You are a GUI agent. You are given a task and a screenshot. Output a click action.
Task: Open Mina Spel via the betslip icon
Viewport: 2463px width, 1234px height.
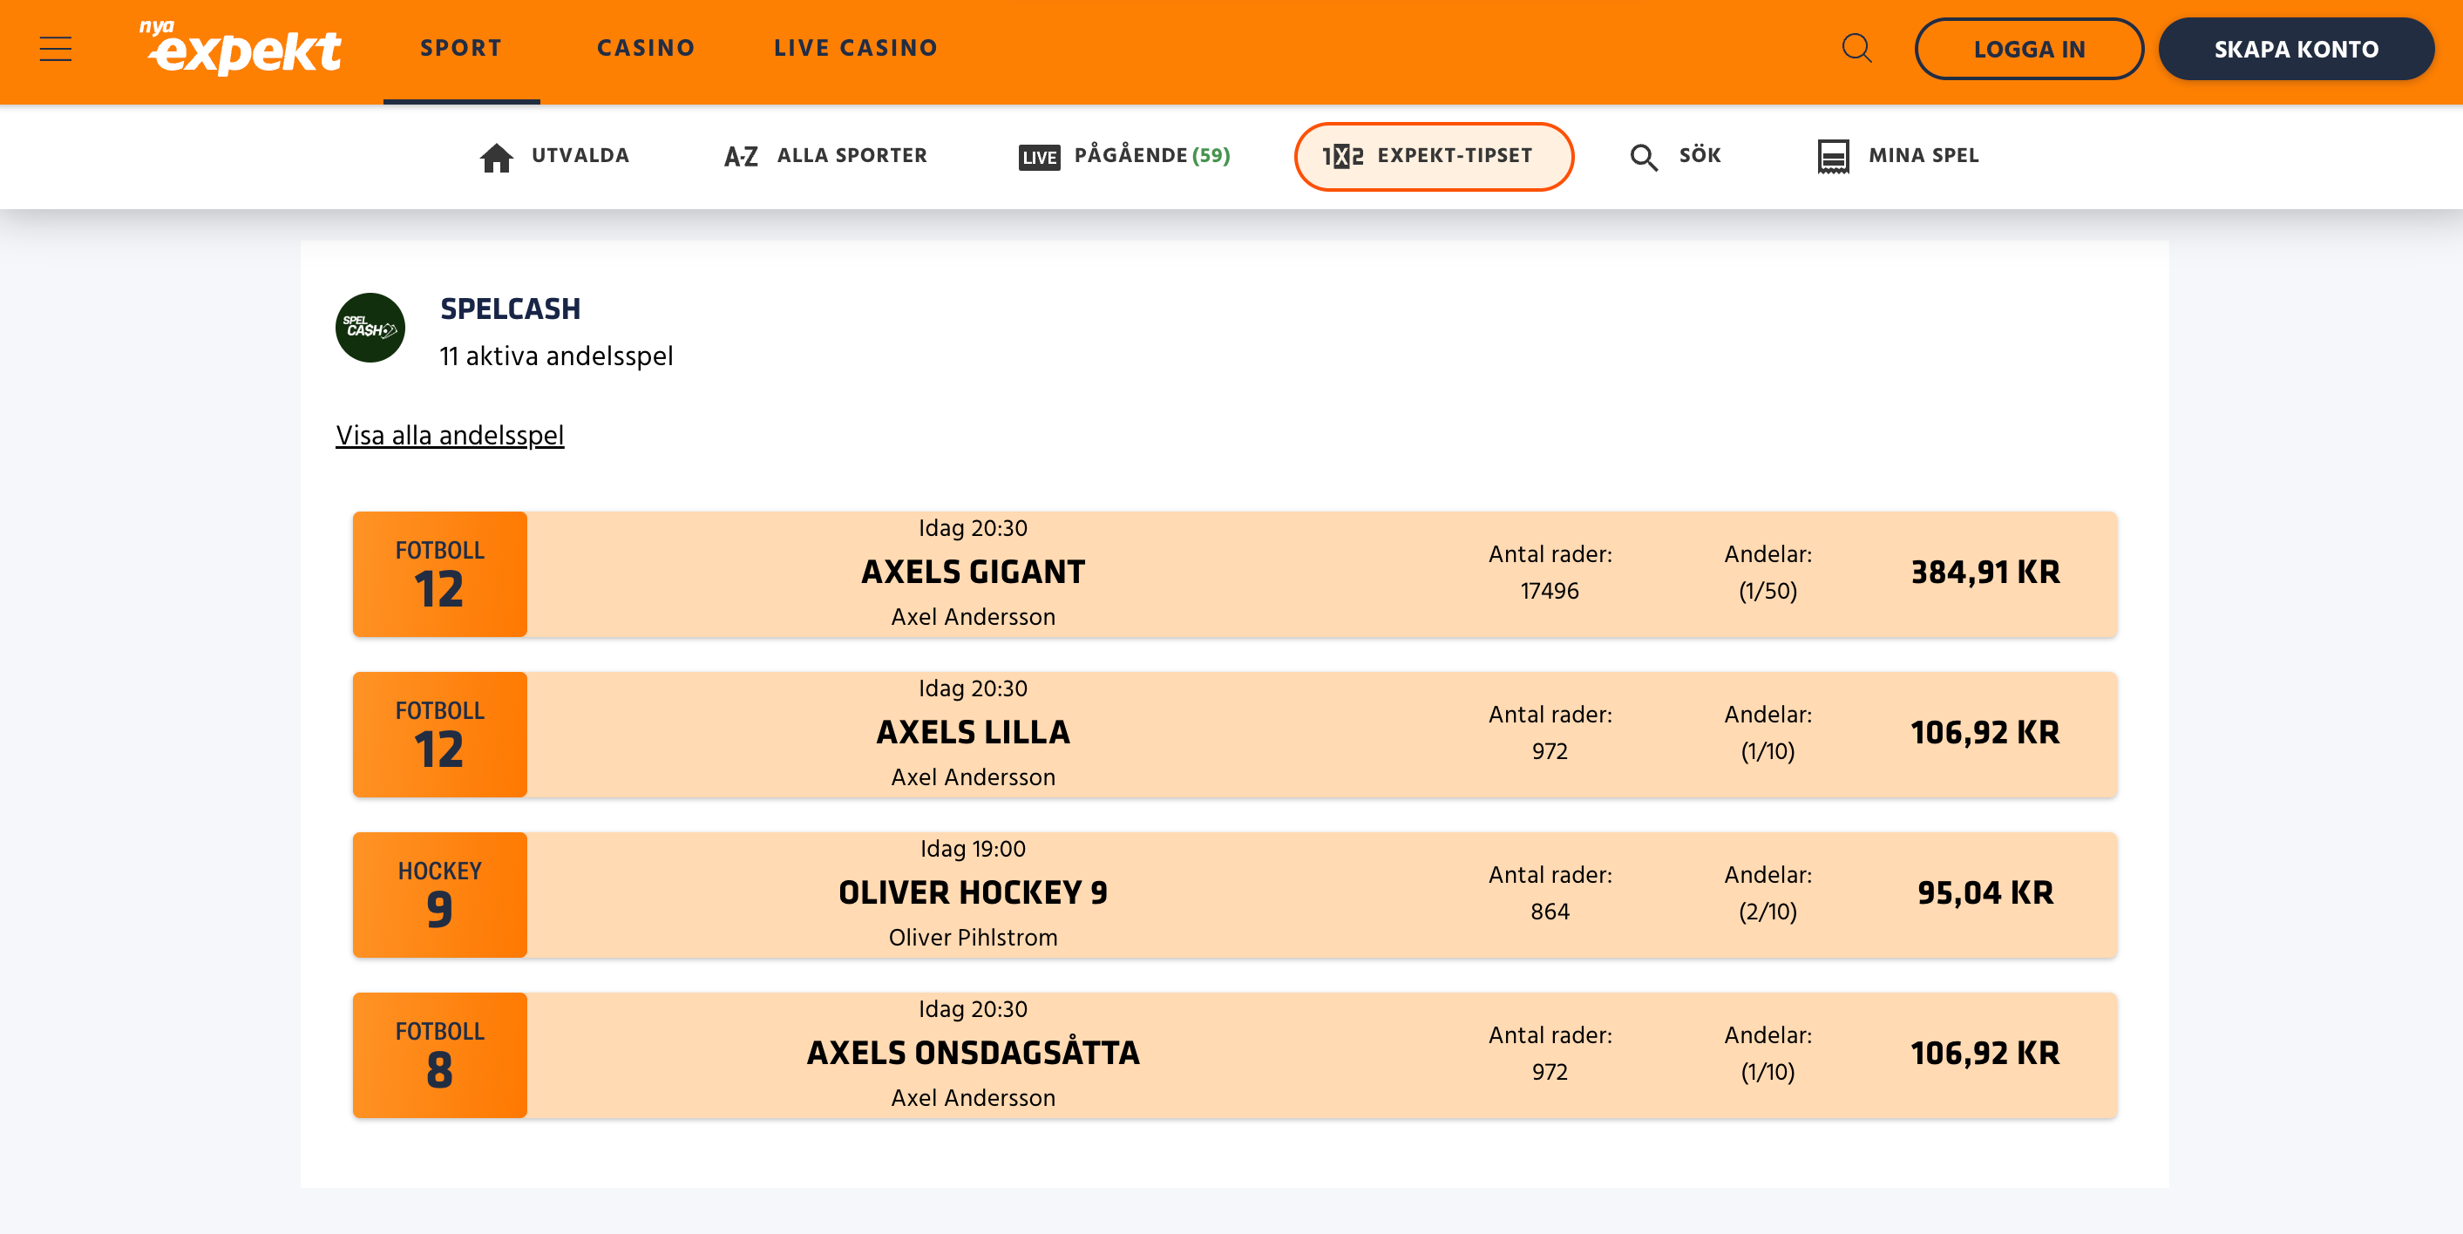point(1833,156)
